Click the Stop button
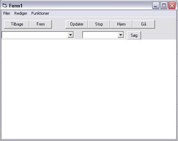This screenshot has width=178, height=141. pyautogui.click(x=99, y=24)
